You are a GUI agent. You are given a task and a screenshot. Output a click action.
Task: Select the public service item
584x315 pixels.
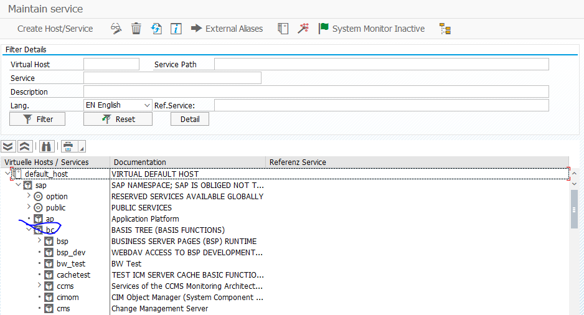click(x=56, y=207)
